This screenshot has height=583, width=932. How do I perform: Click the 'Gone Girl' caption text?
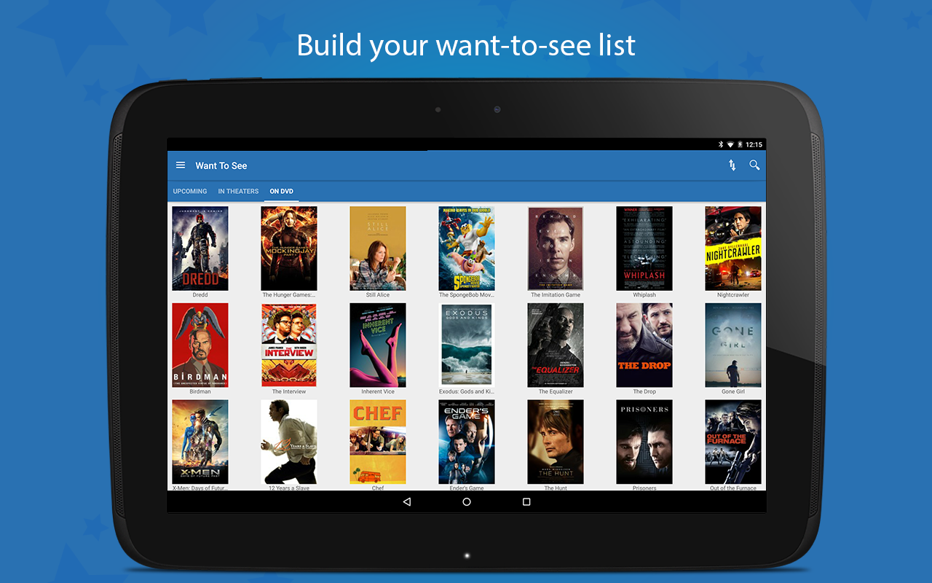[x=733, y=391]
